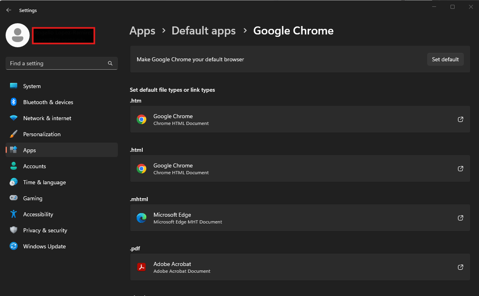Image resolution: width=479 pixels, height=296 pixels.
Task: Click the Accounts person icon
Action: [14, 166]
